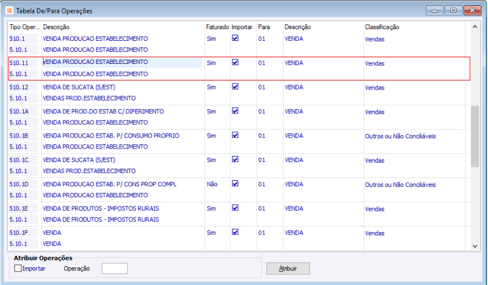Close the Tabela De/Para Operações window

472,10
